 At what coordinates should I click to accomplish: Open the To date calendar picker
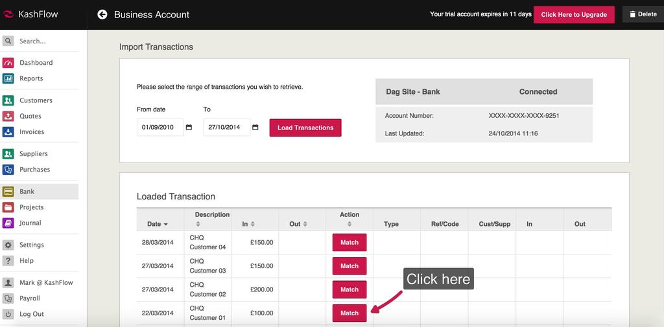point(255,128)
